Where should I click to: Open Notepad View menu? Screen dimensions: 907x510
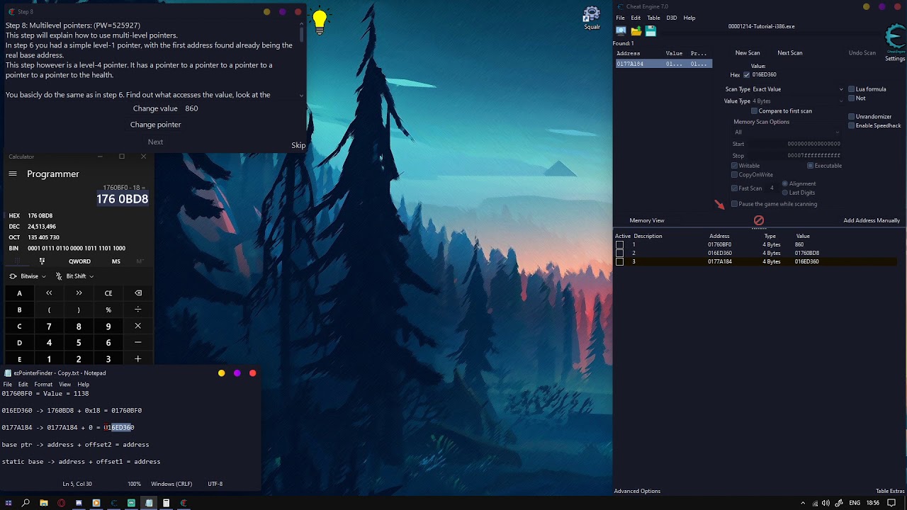point(64,385)
